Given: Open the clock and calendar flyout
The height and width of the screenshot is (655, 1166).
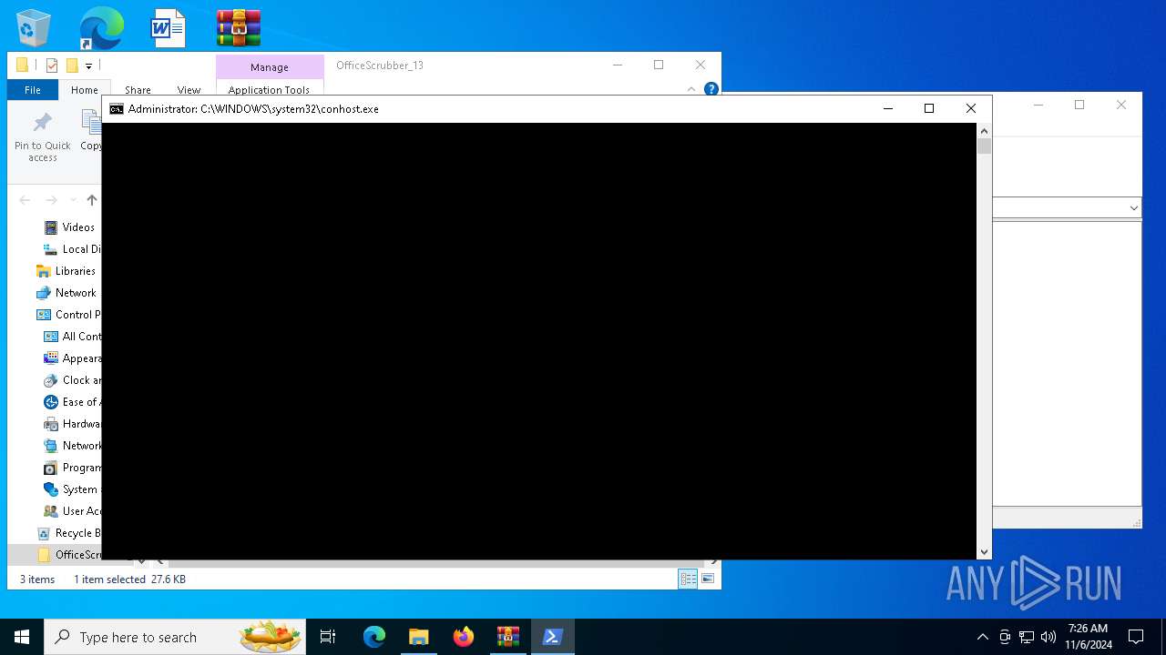Looking at the screenshot, I should (x=1089, y=637).
